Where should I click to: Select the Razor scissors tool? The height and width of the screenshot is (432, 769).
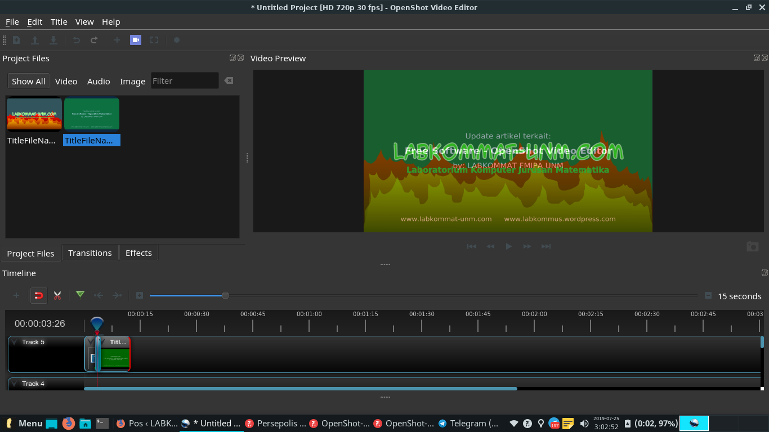click(57, 295)
